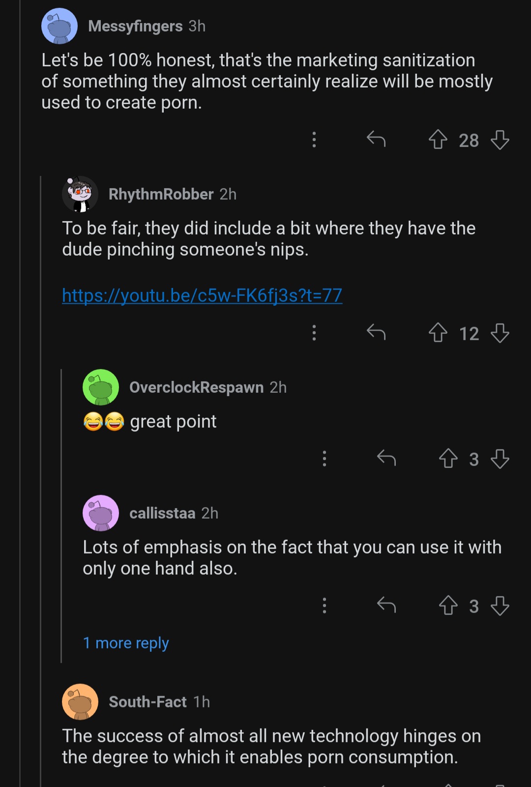The image size is (531, 787).
Task: Upvote OverclockRespawn's great point comment
Action: (x=448, y=459)
